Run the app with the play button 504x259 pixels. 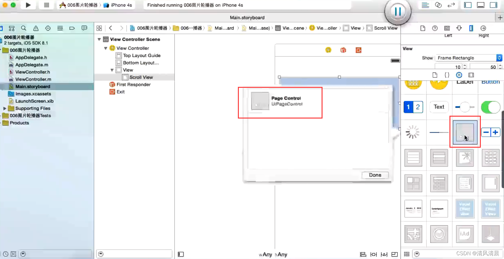coord(28,5)
